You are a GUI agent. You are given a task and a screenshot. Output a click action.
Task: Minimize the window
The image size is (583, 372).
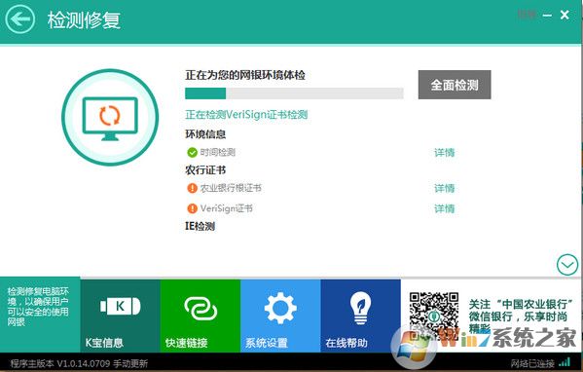pos(547,16)
